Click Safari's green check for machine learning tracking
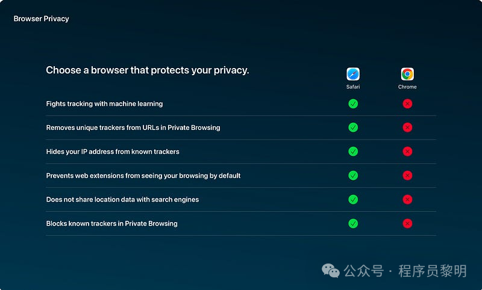 pyautogui.click(x=353, y=103)
